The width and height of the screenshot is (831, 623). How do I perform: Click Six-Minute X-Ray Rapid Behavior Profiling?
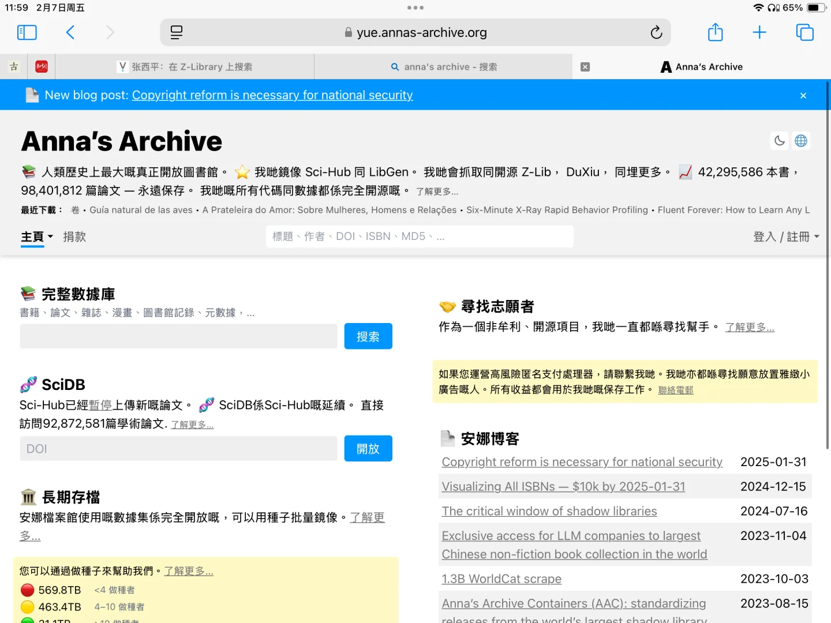pos(557,210)
